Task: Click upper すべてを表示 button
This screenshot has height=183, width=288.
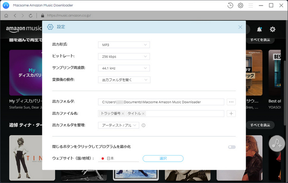Action: (260, 40)
